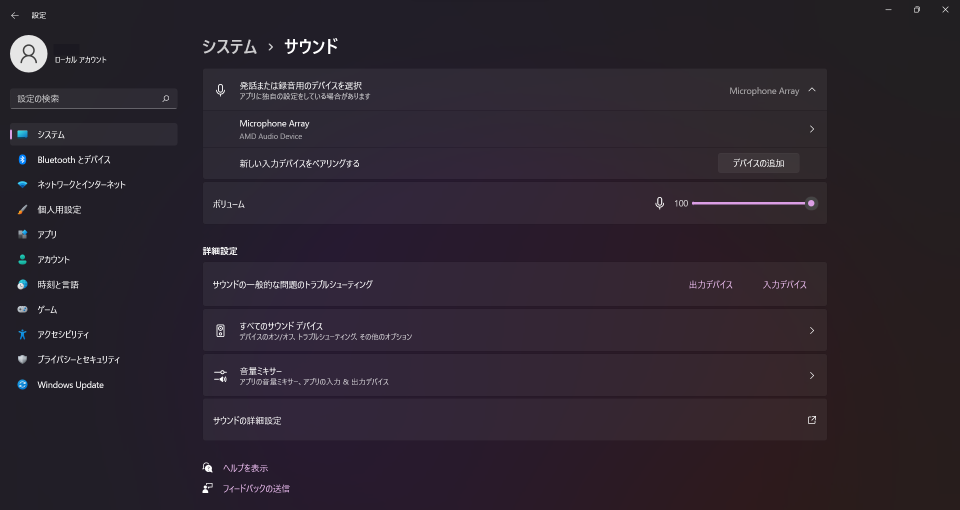Close the Settings window
The width and height of the screenshot is (960, 510).
(945, 9)
